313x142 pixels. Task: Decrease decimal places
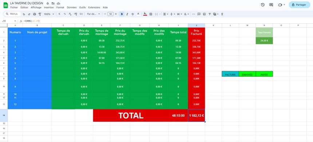70,14
